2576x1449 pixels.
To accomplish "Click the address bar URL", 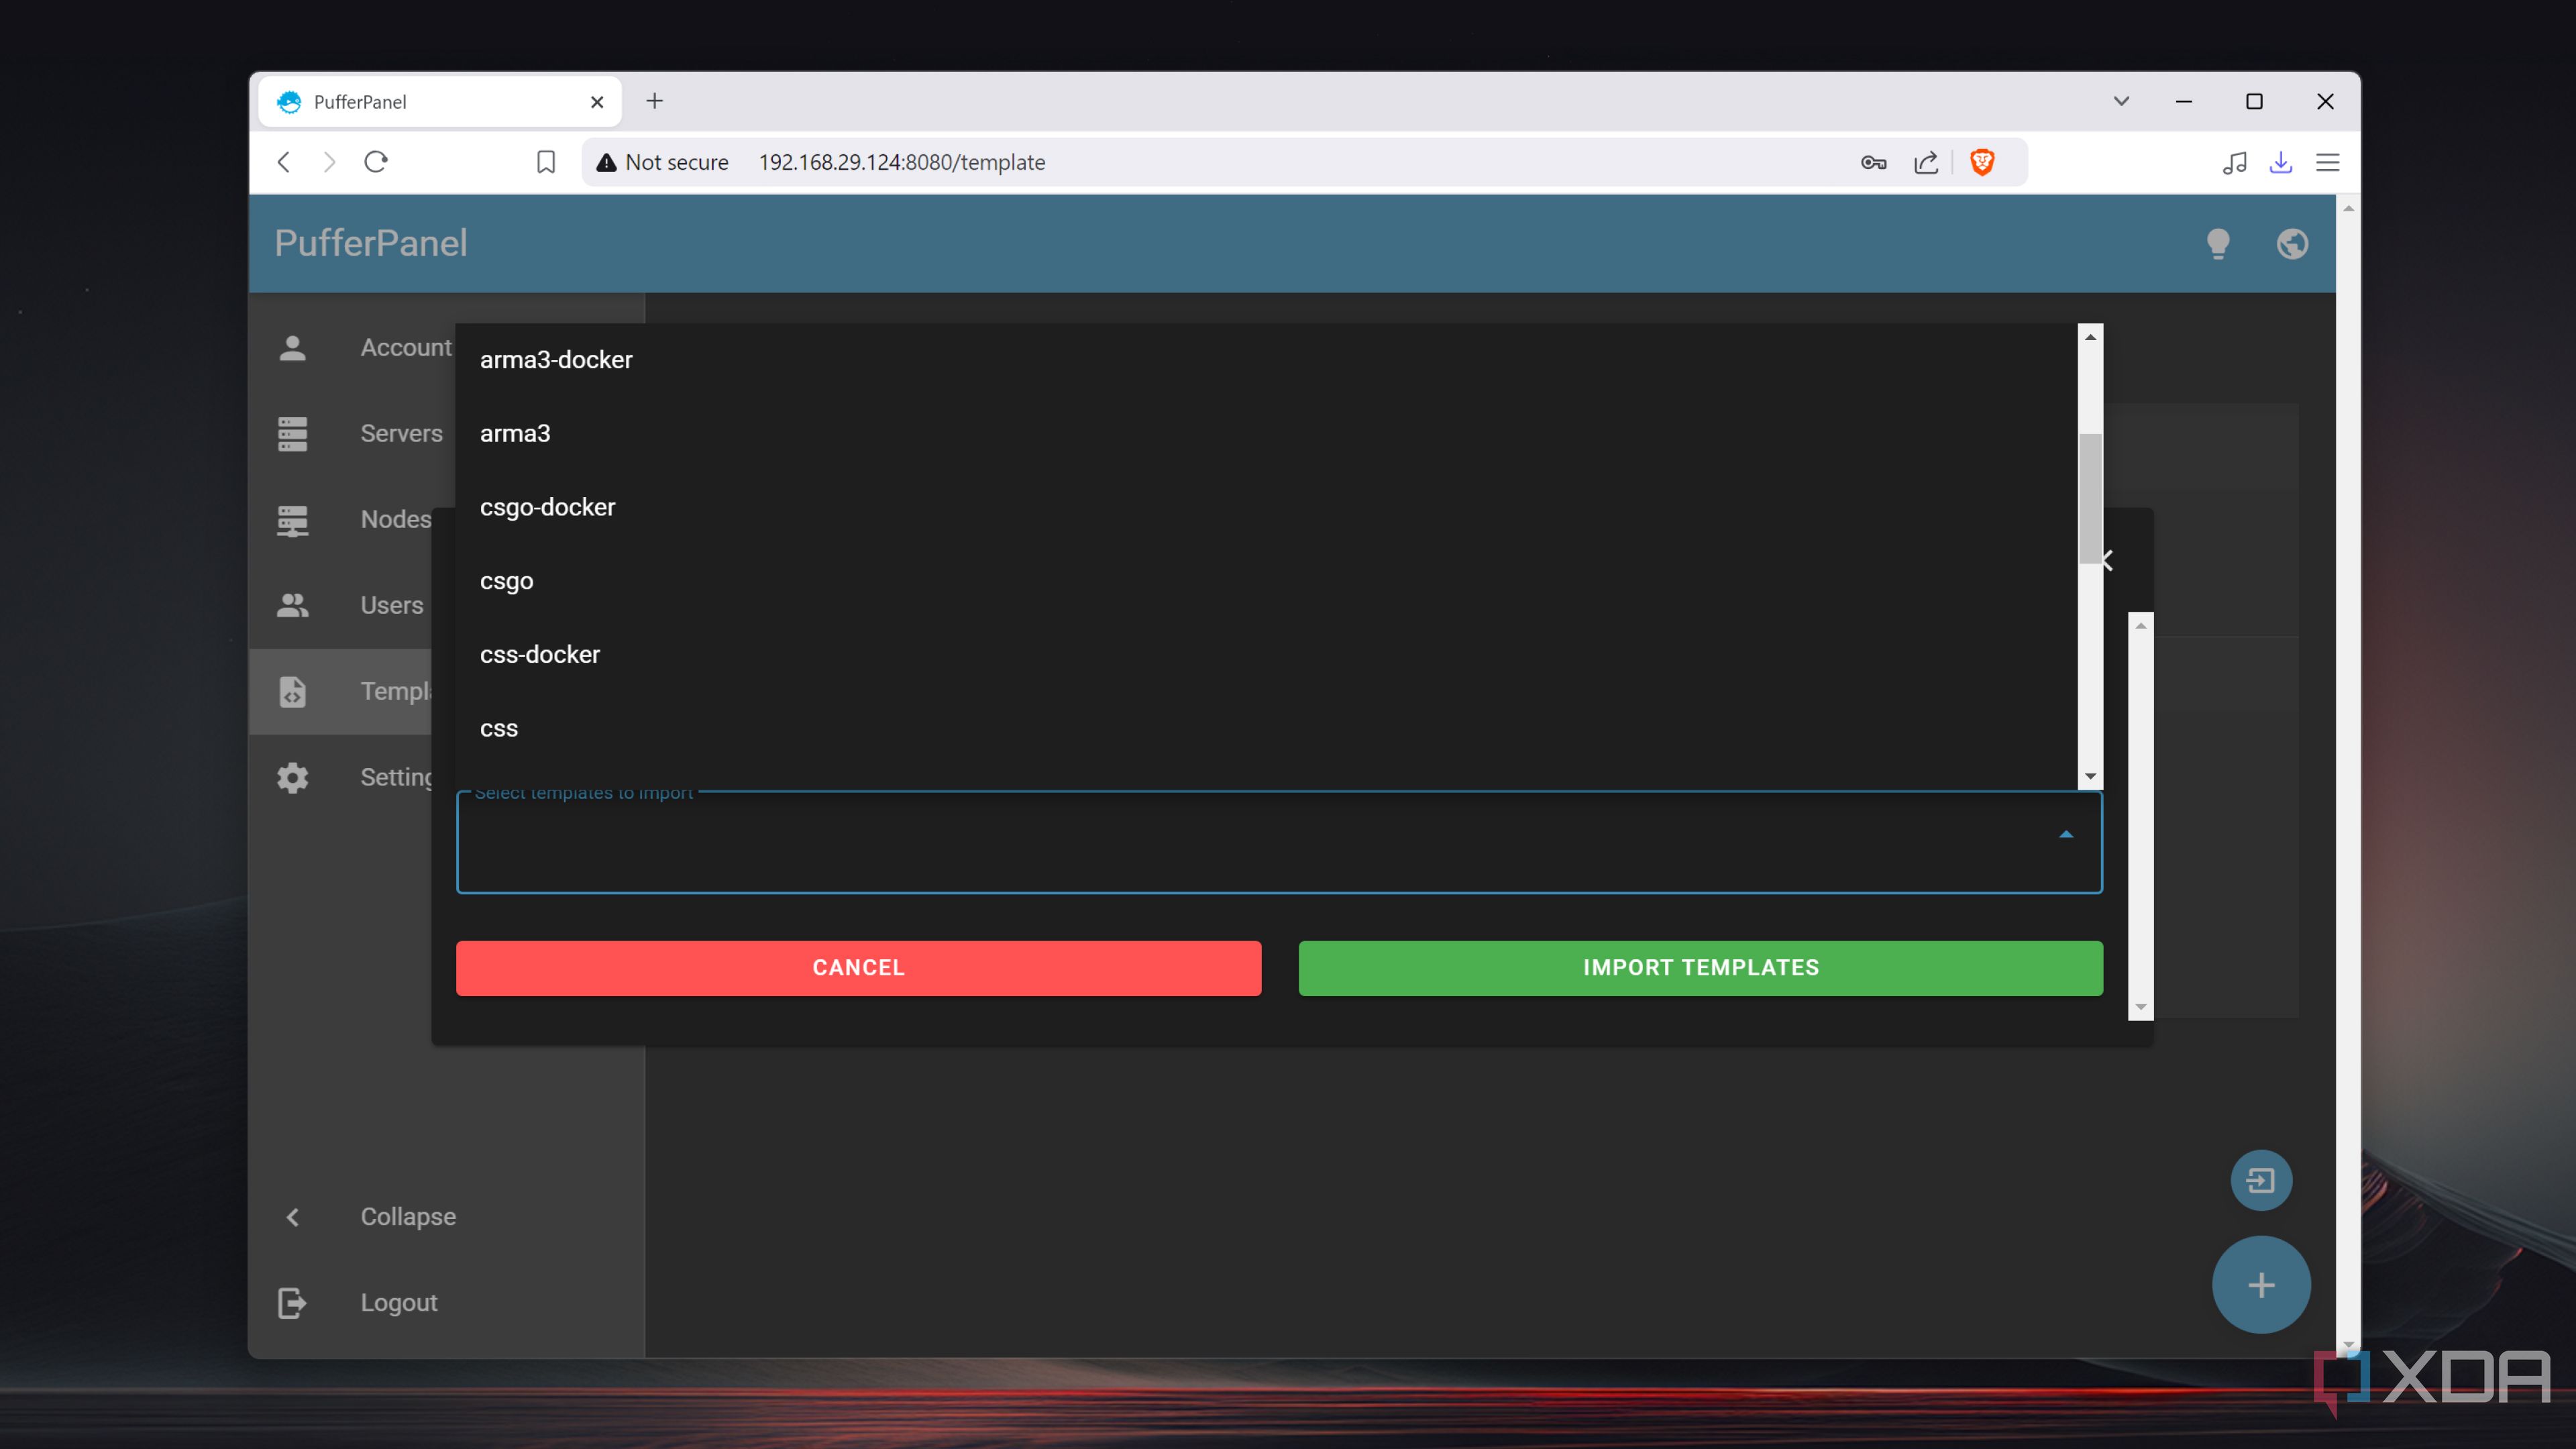I will click(902, 162).
